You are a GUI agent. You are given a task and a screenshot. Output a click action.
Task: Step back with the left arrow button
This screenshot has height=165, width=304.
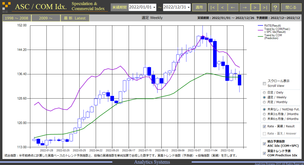pyautogui.click(x=233, y=7)
